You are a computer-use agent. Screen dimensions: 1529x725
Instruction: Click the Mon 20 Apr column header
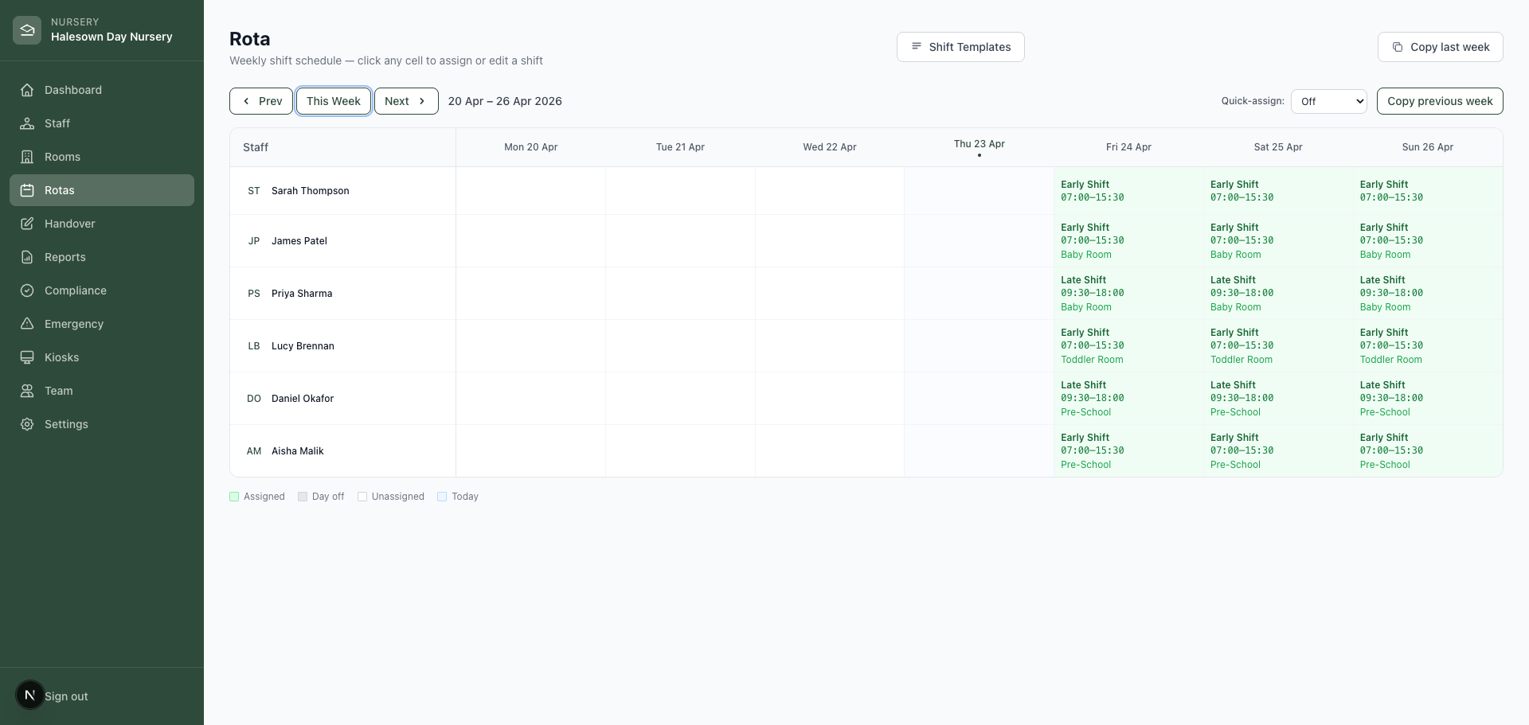[x=531, y=147]
